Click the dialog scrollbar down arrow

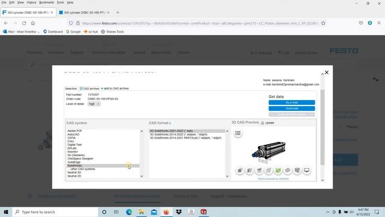click(322, 180)
